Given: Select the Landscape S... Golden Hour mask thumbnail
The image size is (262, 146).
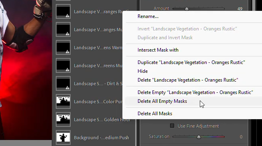Looking at the screenshot, I should tap(63, 119).
